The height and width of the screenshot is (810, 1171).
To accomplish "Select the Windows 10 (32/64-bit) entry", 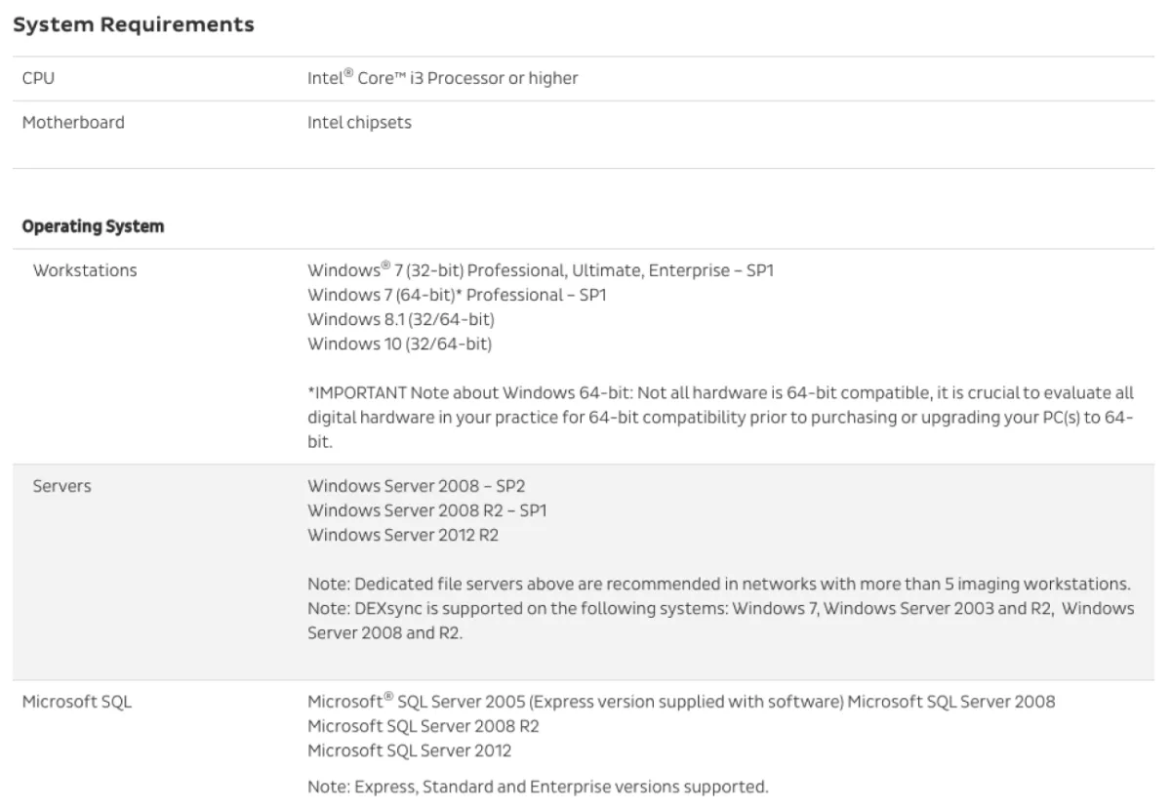I will pyautogui.click(x=400, y=344).
